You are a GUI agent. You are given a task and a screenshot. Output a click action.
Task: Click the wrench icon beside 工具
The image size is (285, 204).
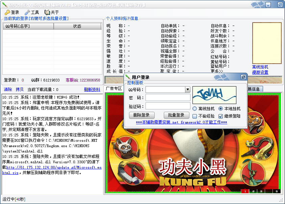click(x=27, y=12)
